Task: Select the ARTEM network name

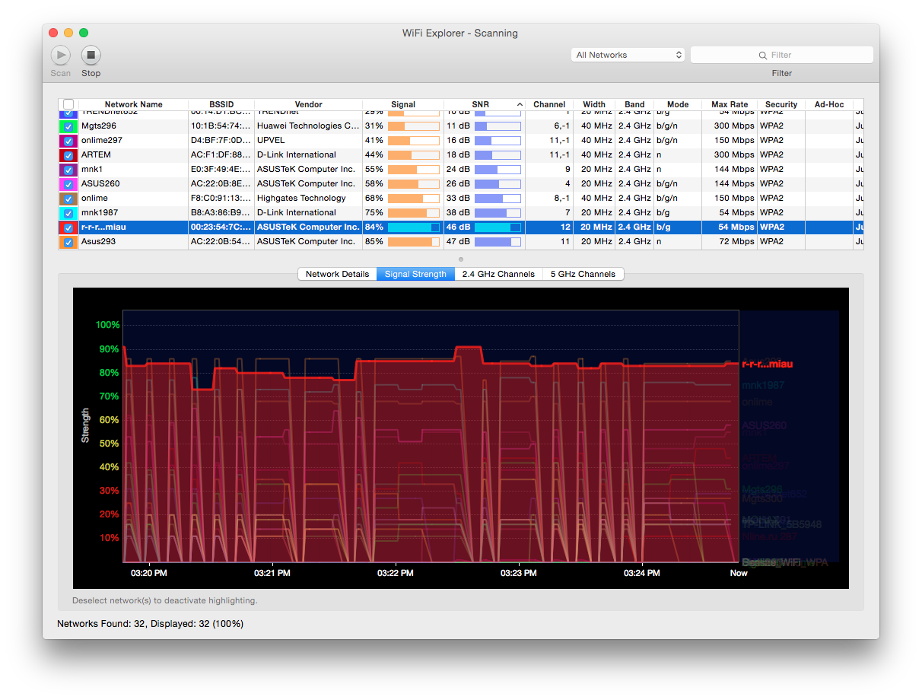Action: [96, 155]
